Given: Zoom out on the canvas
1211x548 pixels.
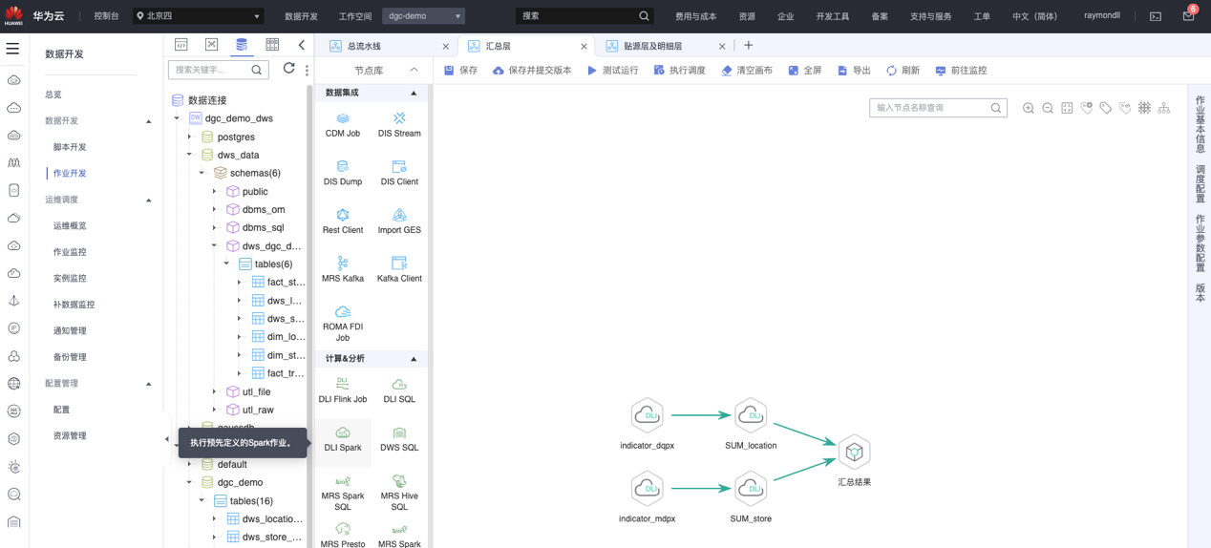Looking at the screenshot, I should pos(1048,108).
